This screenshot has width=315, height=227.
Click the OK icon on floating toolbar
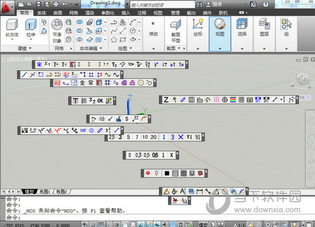tap(100, 101)
